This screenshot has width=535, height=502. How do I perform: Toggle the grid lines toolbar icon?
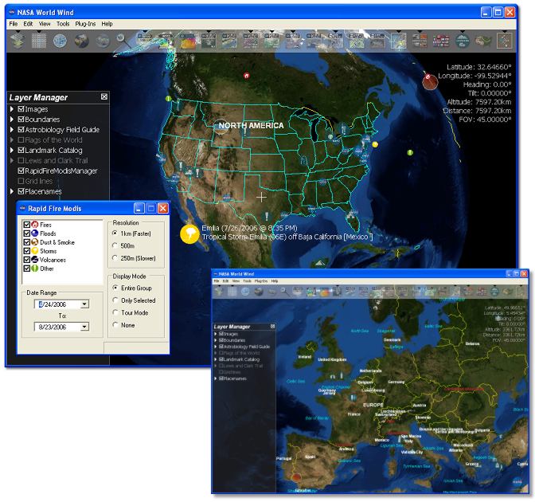click(x=39, y=41)
